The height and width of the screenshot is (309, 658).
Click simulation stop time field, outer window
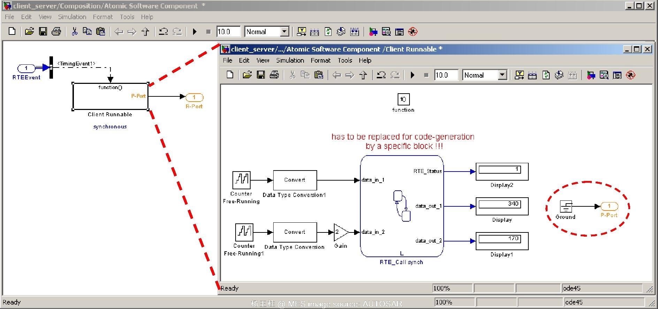click(x=228, y=32)
